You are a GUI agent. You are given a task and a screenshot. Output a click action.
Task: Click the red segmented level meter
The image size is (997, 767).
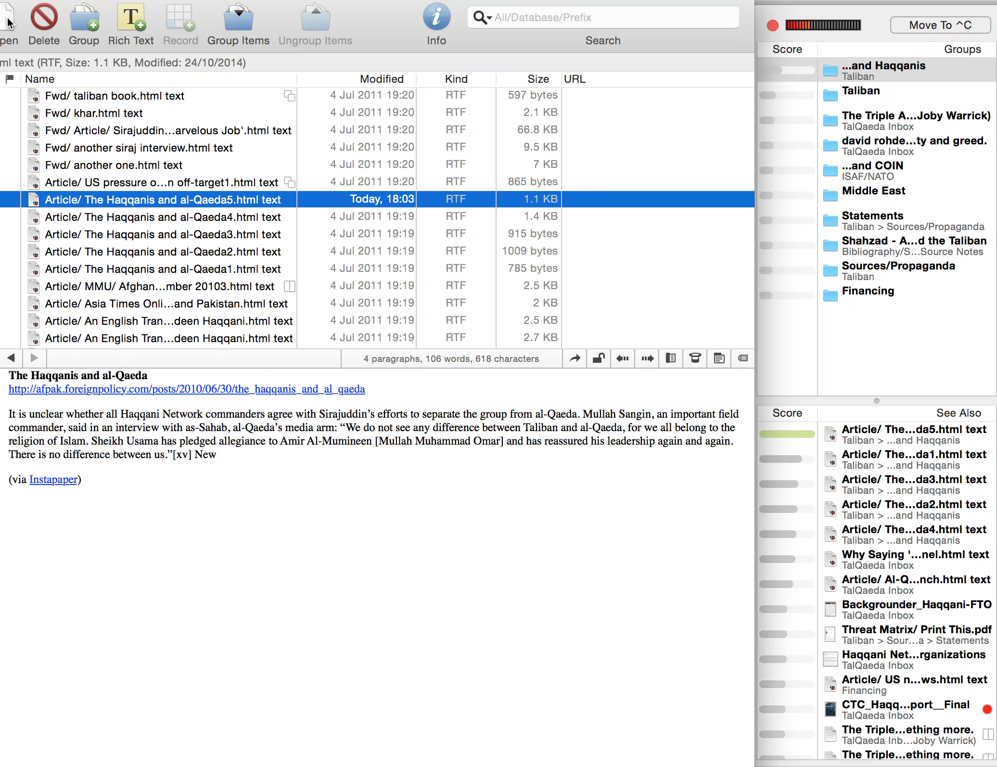pos(823,26)
